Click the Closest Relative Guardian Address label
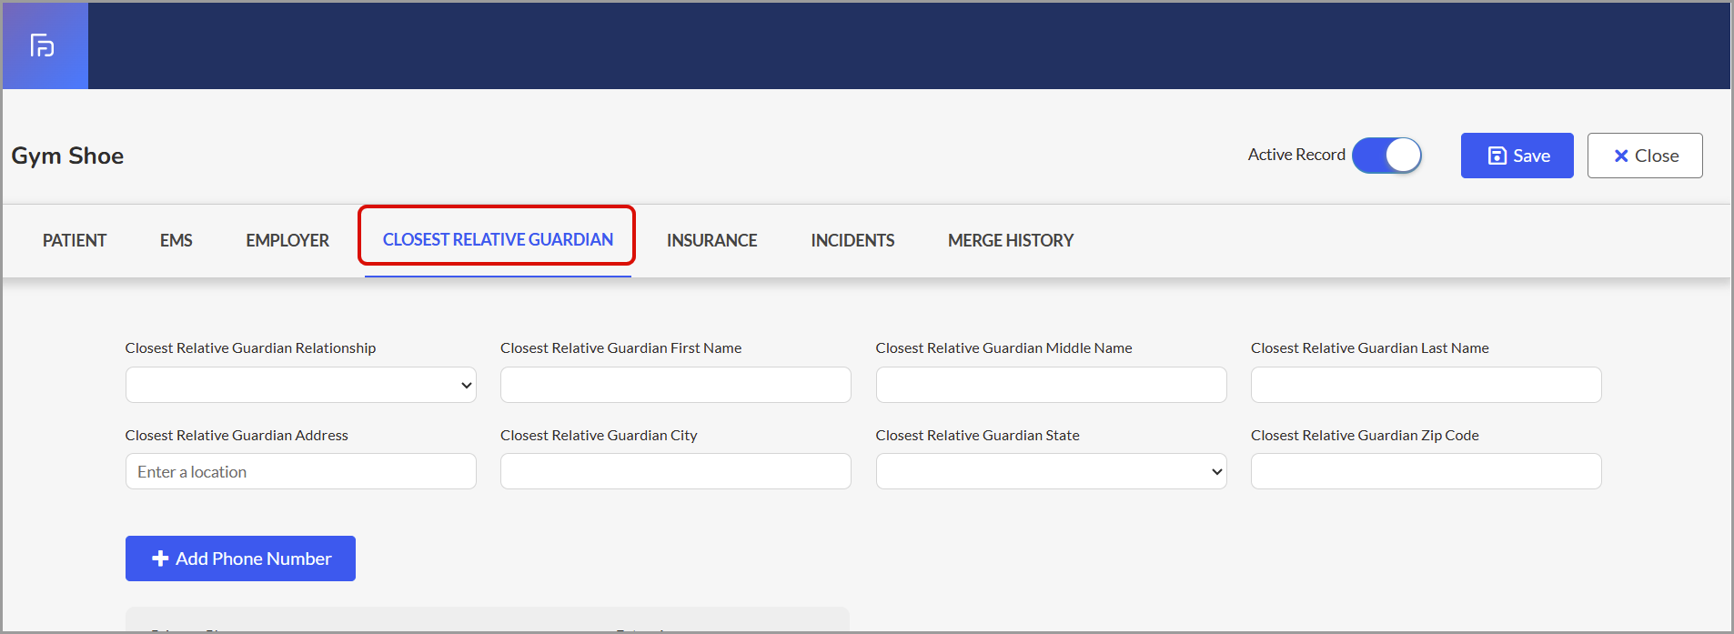Image resolution: width=1734 pixels, height=634 pixels. click(237, 436)
